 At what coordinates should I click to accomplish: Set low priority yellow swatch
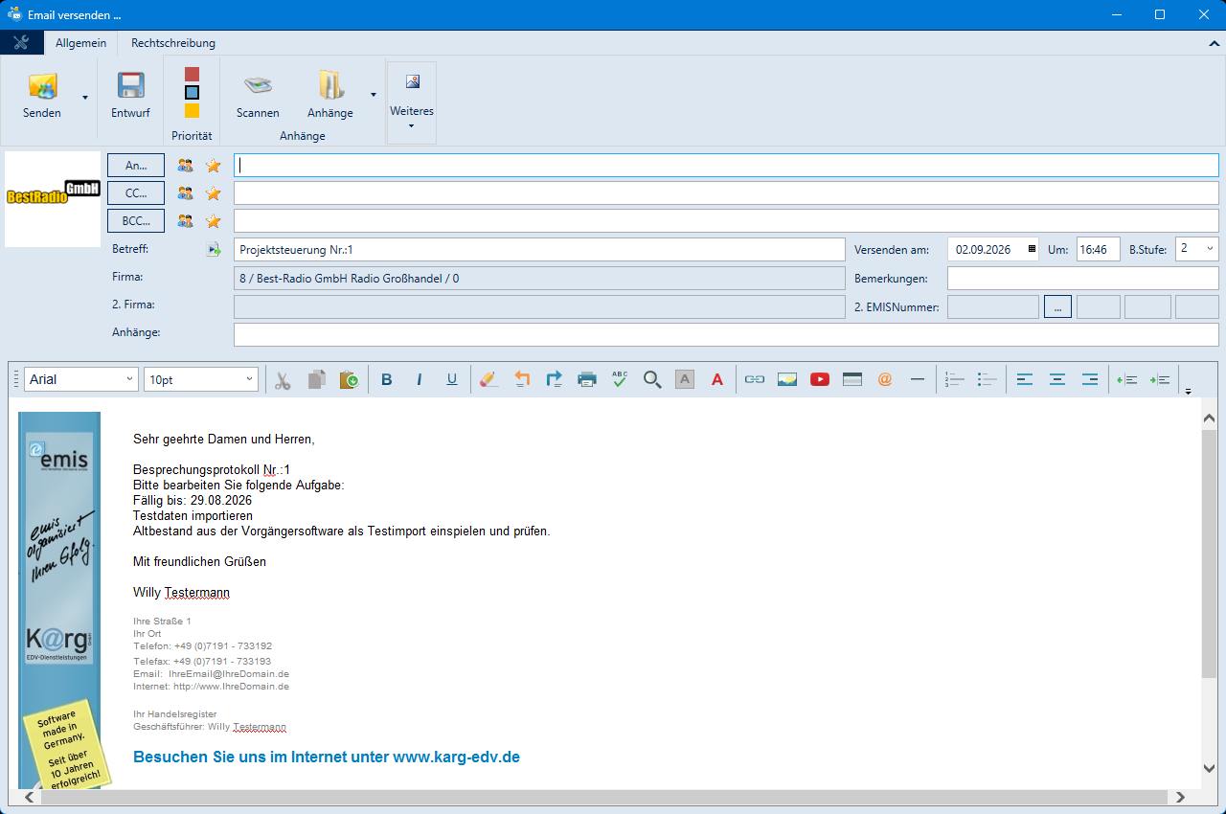click(x=193, y=111)
